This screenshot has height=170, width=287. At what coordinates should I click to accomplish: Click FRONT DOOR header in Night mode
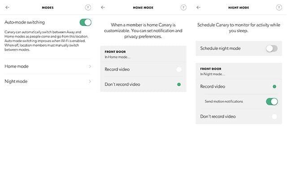click(211, 69)
